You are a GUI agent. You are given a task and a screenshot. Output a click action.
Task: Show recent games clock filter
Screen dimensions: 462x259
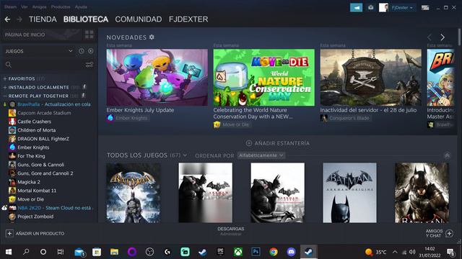82,51
